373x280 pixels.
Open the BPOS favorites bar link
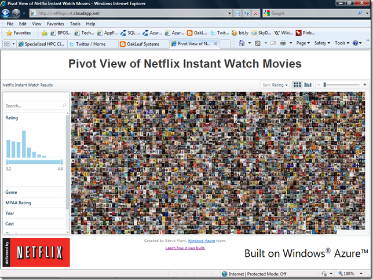point(61,33)
